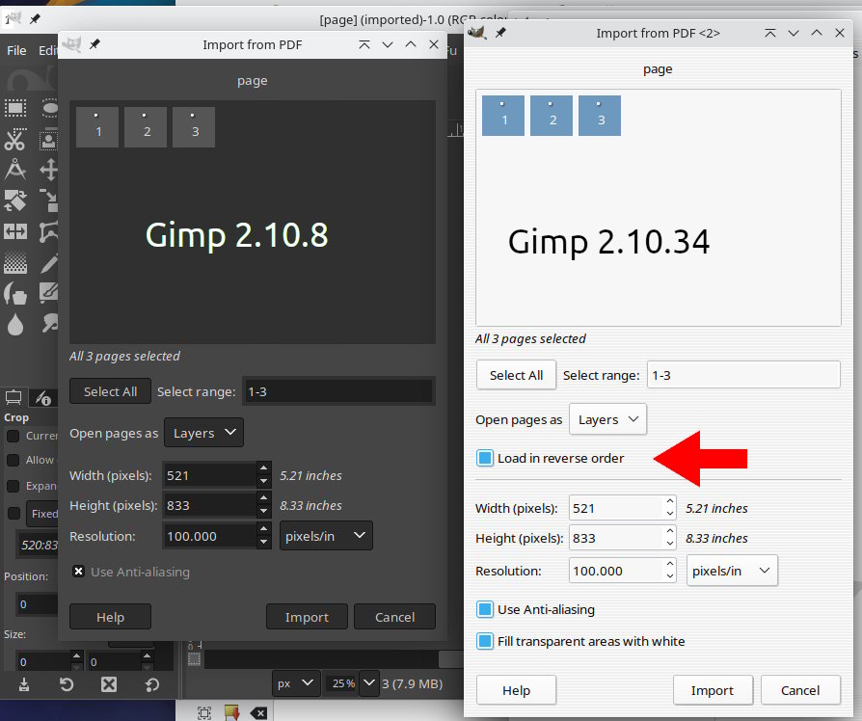This screenshot has height=721, width=862.
Task: Select the Rectangle Select tool
Action: click(x=14, y=108)
